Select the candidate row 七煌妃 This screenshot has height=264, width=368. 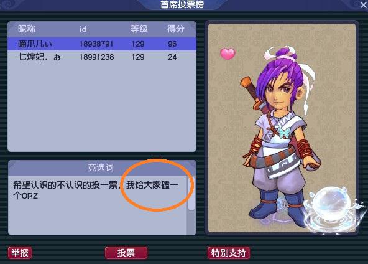[x=102, y=57]
